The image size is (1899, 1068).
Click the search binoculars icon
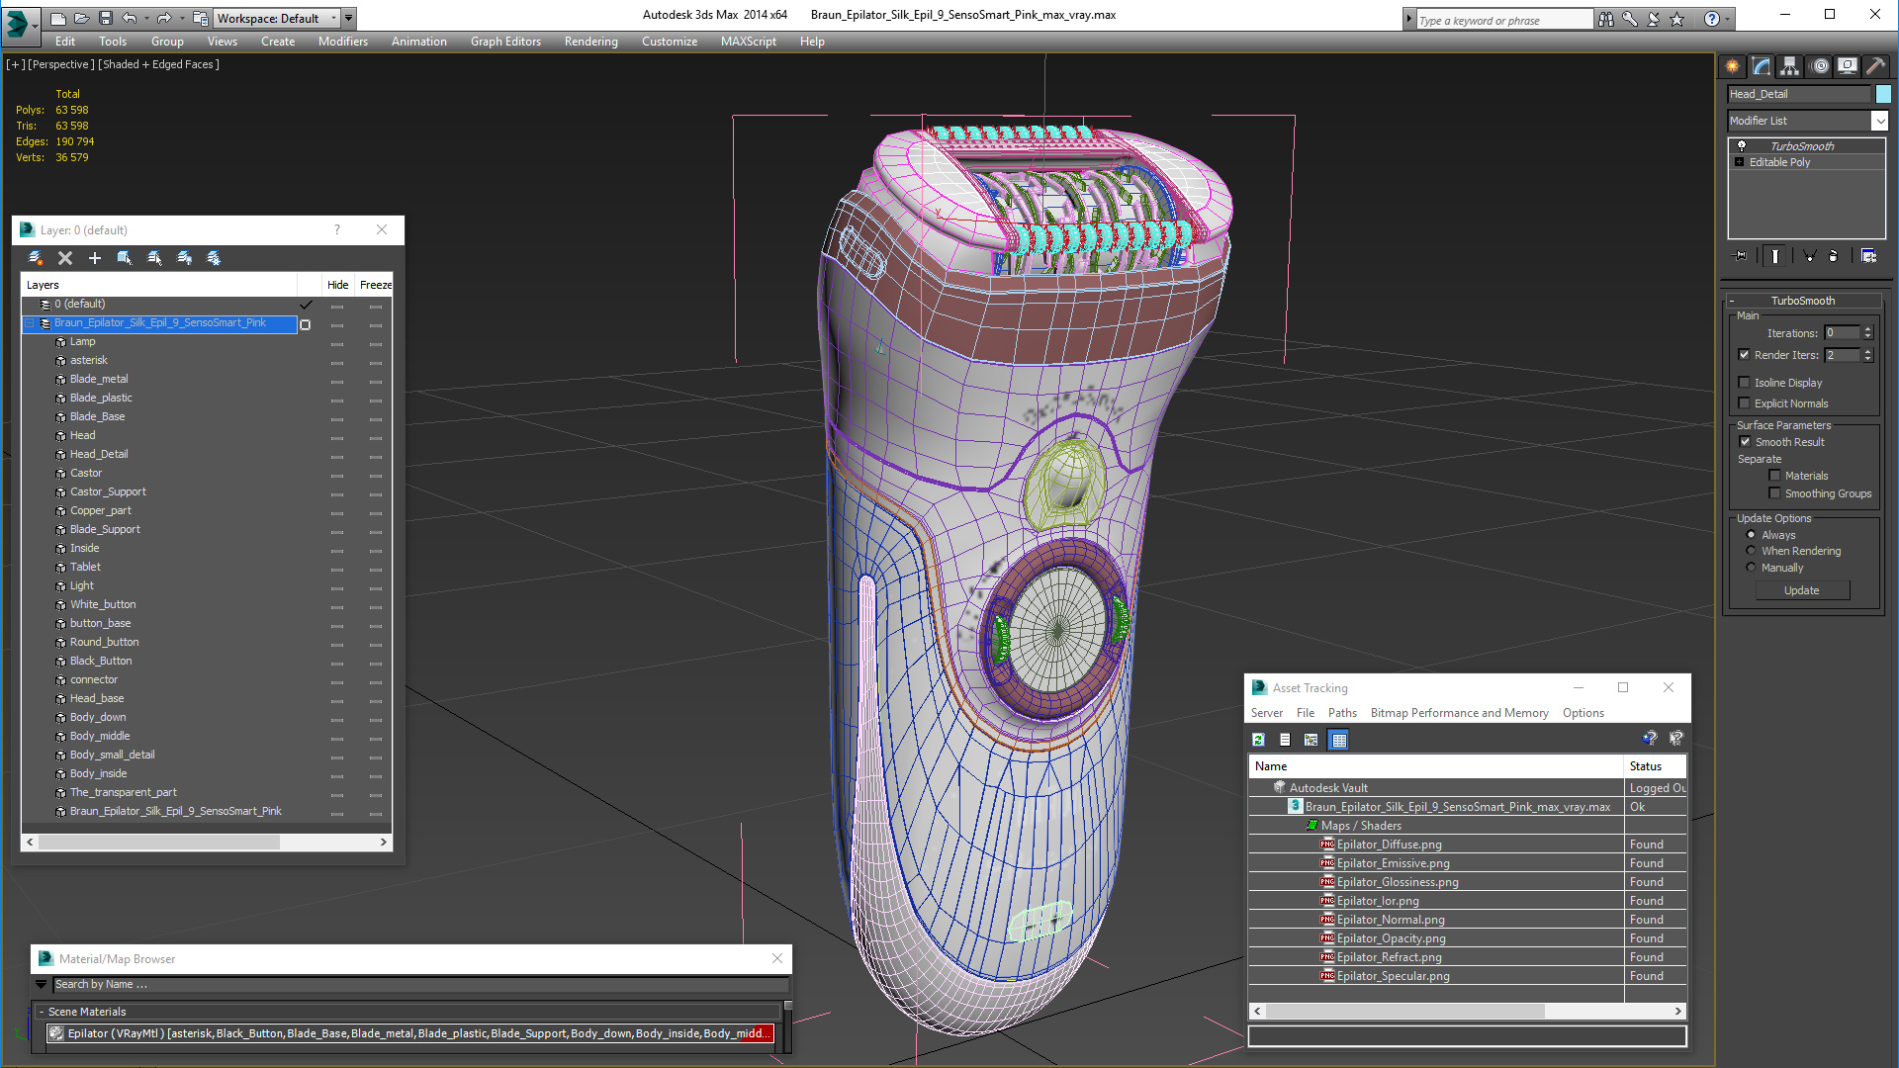click(1606, 19)
